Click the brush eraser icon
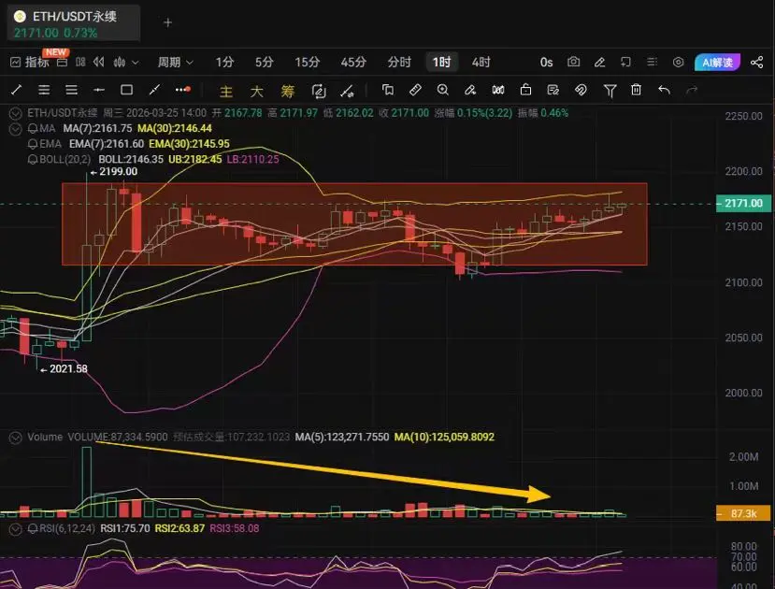Image resolution: width=775 pixels, height=589 pixels. 470,90
